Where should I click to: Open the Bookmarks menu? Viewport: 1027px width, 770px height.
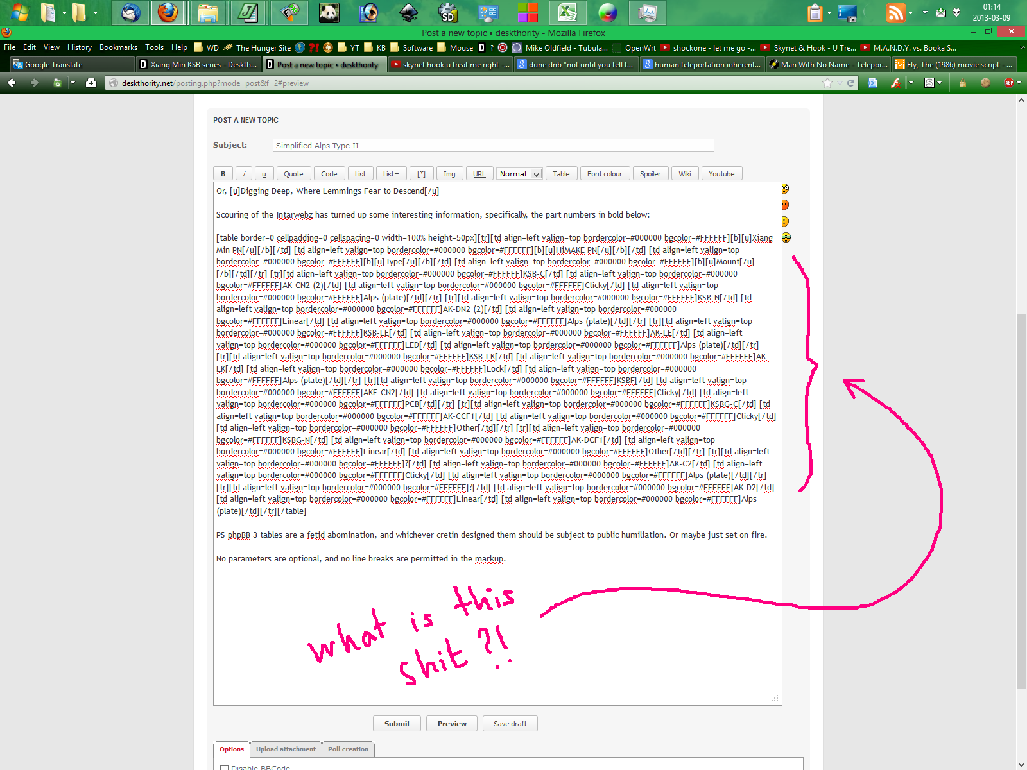pos(118,47)
